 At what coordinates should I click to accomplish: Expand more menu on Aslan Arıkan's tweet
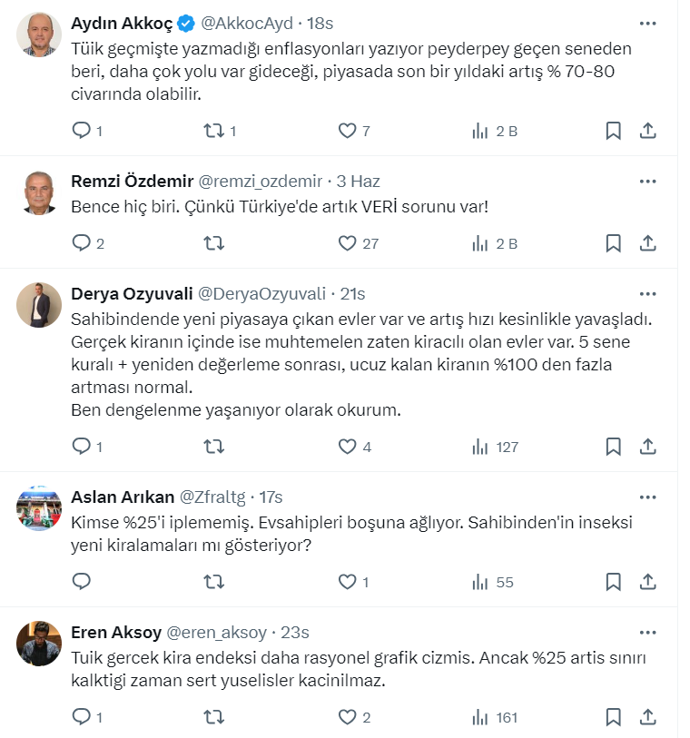pos(647,497)
